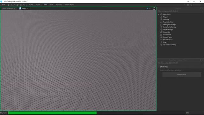This screenshot has width=204, height=115.
Task: Click the StarterPack icon
Action: pos(161,35)
